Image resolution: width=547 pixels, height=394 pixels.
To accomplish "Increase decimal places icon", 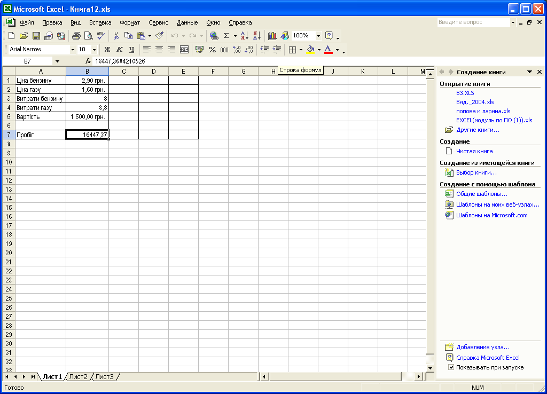I will tap(237, 50).
